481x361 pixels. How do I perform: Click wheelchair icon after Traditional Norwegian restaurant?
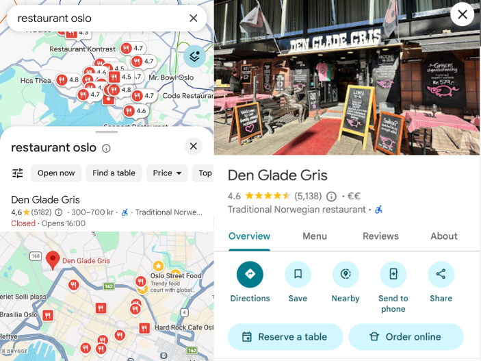(x=379, y=210)
